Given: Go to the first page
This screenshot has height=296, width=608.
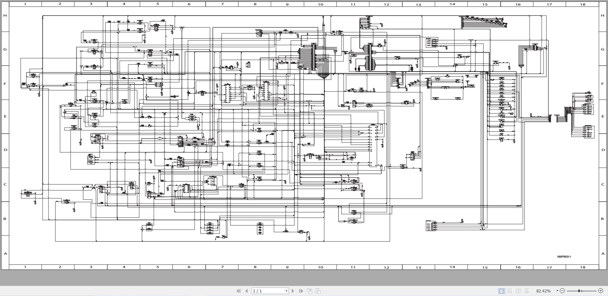Looking at the screenshot, I should point(238,291).
